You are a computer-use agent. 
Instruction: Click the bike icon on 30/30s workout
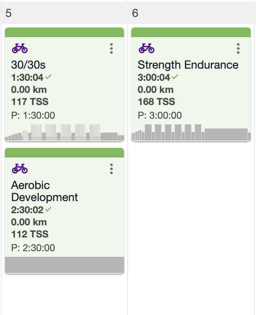[x=20, y=48]
